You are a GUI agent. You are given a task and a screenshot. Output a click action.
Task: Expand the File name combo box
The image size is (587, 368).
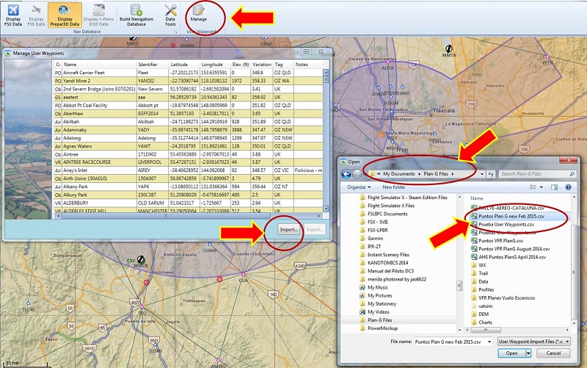(x=489, y=342)
